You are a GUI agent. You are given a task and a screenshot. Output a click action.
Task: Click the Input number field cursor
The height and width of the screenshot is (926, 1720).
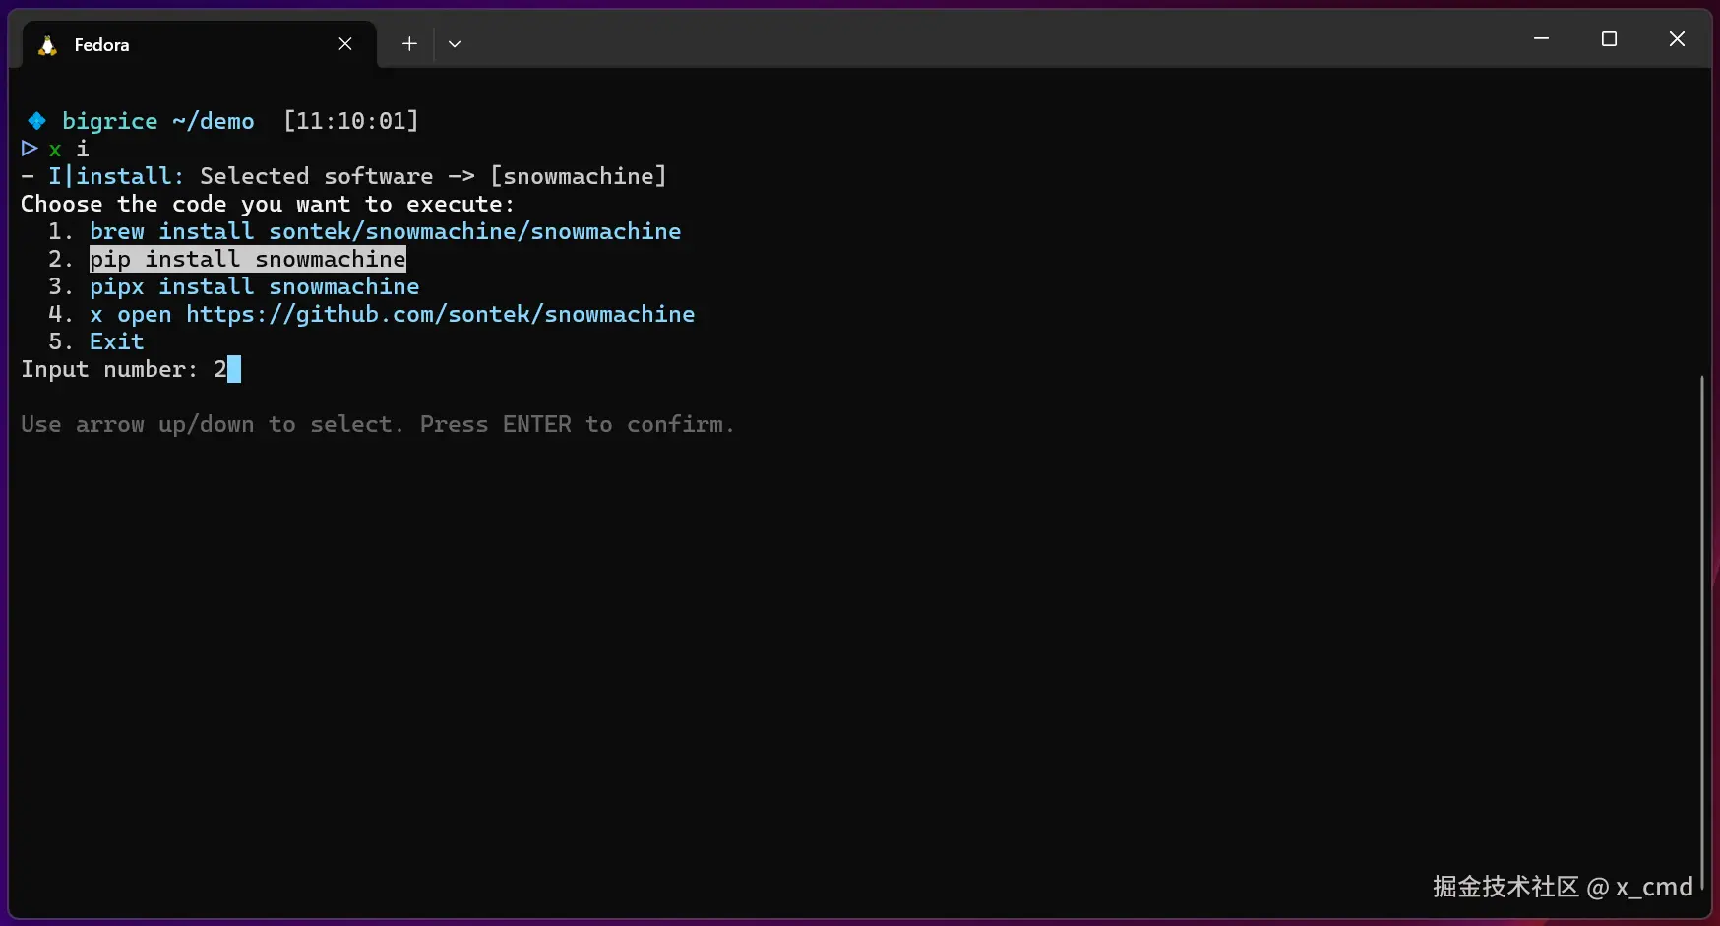point(234,369)
